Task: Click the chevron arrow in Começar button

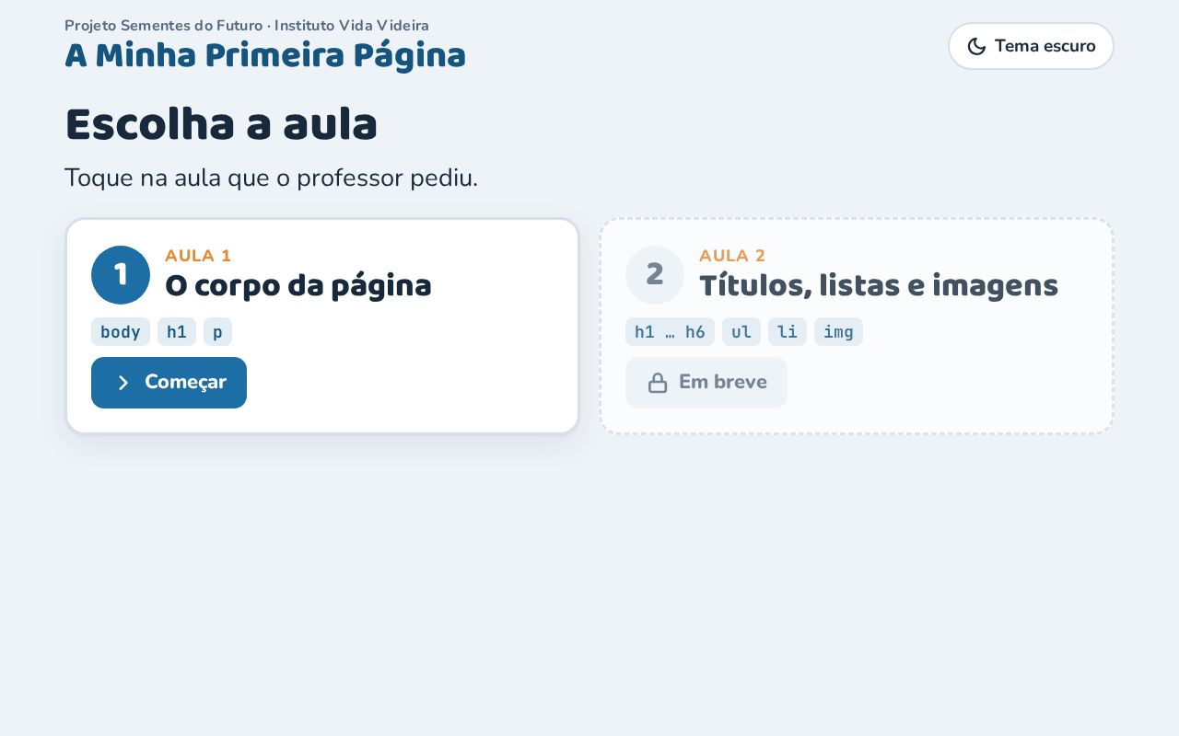Action: coord(123,383)
